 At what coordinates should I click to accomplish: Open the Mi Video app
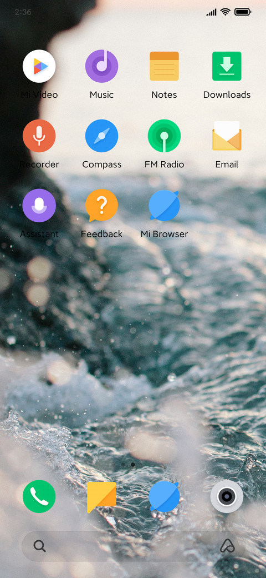tap(39, 66)
